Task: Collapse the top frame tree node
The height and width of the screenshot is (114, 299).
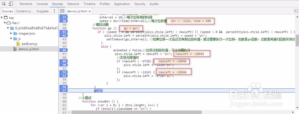Action: tap(2, 18)
